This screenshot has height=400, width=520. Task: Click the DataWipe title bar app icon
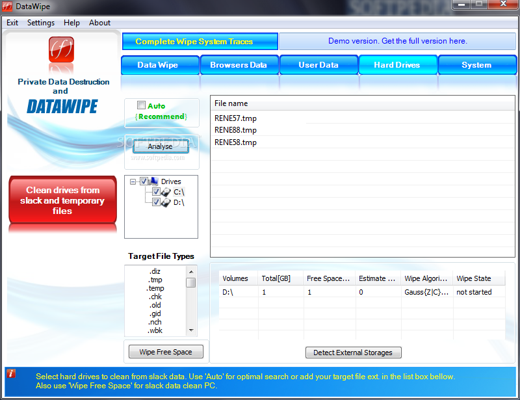[x=7, y=7]
